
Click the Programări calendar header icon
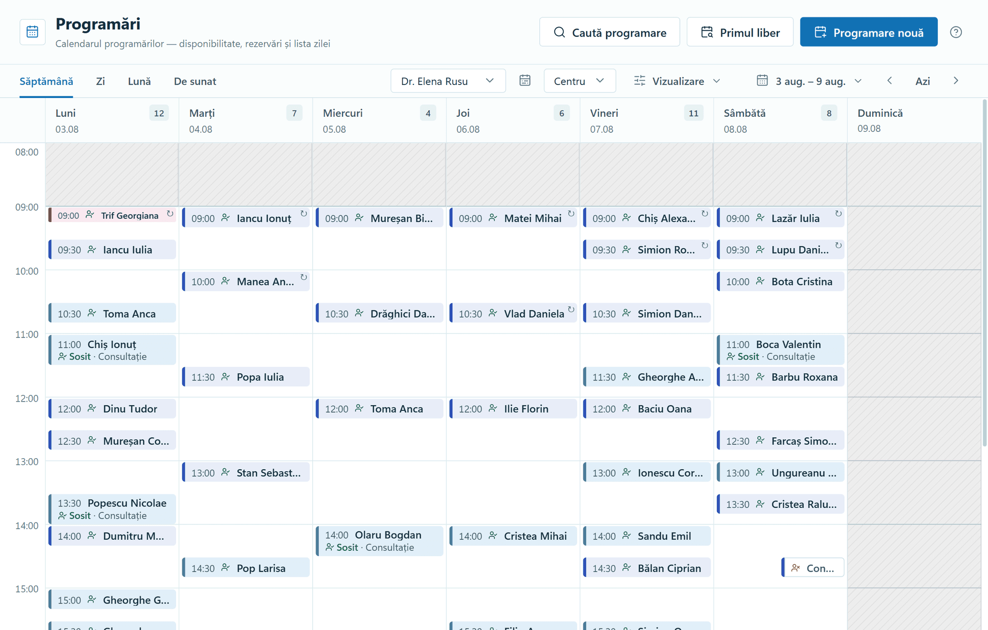[x=32, y=32]
